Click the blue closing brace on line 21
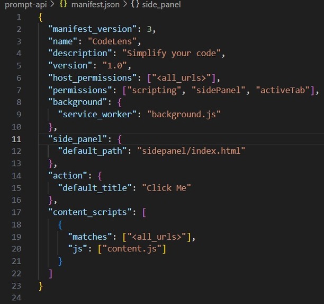This screenshot has width=324, height=304. (60, 262)
